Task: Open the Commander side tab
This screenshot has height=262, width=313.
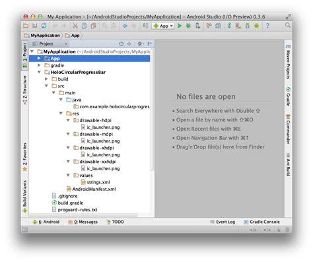Action: click(x=288, y=129)
